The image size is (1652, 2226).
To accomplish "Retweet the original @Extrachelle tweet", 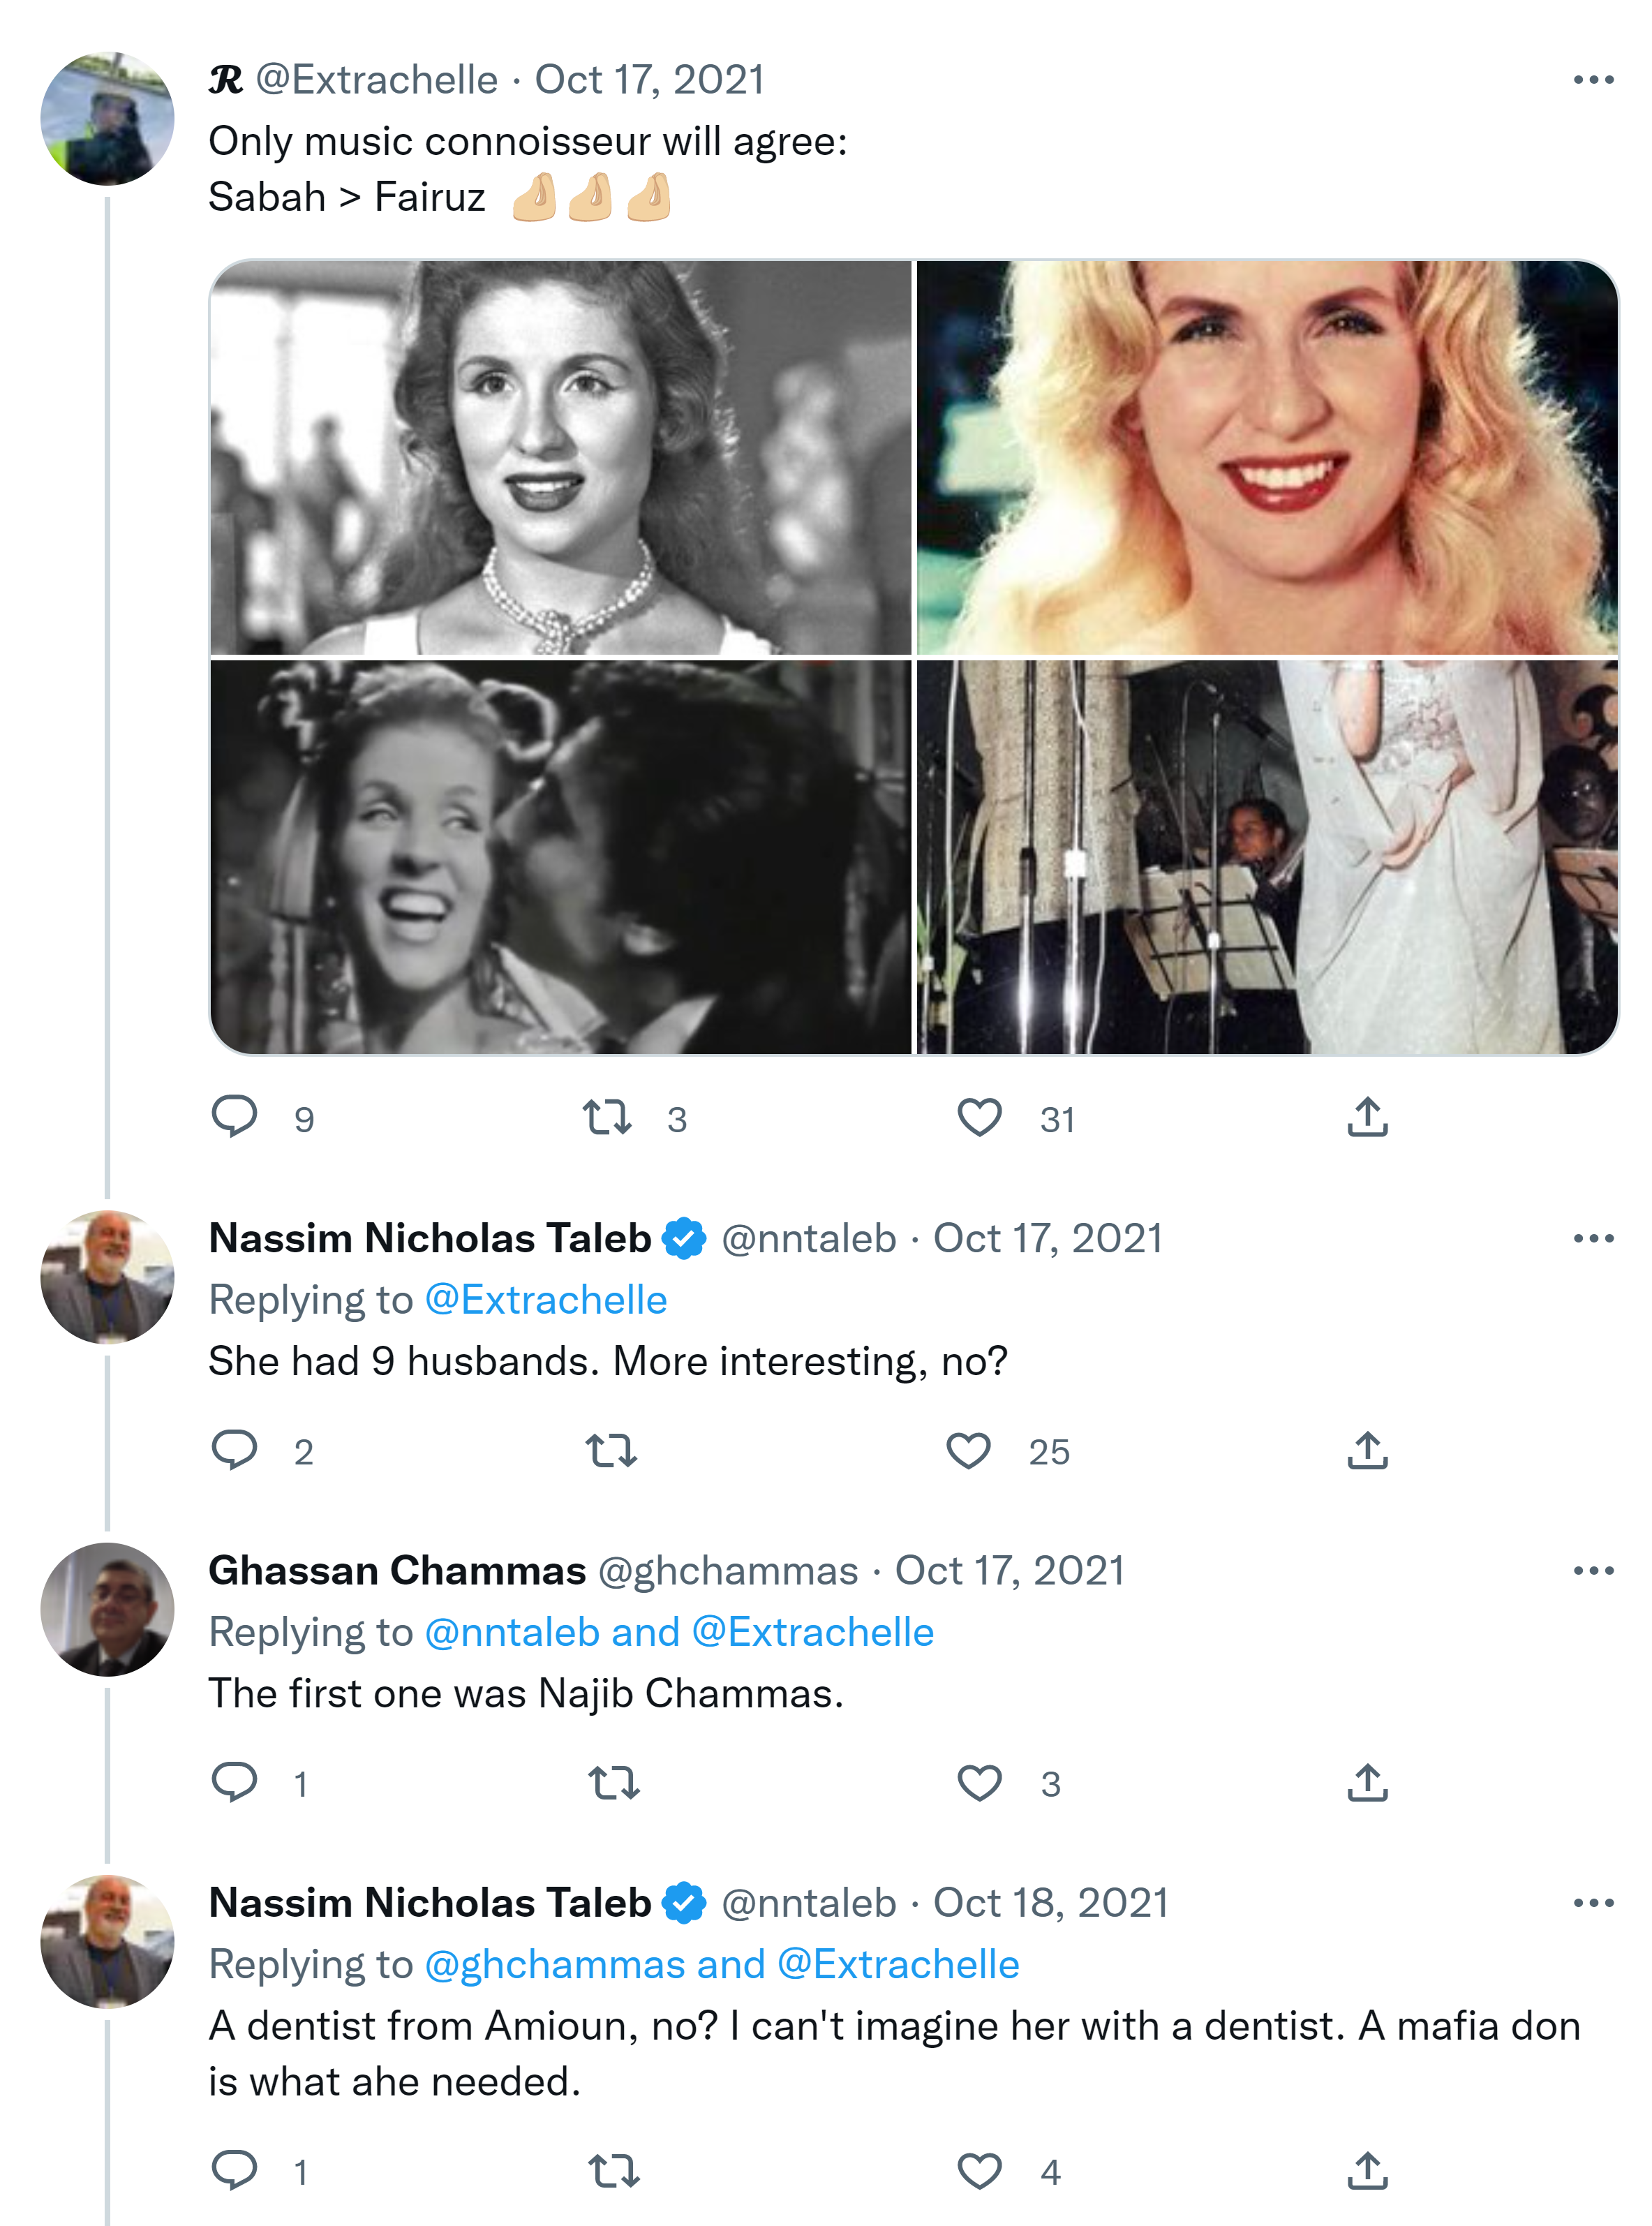I will point(607,1118).
